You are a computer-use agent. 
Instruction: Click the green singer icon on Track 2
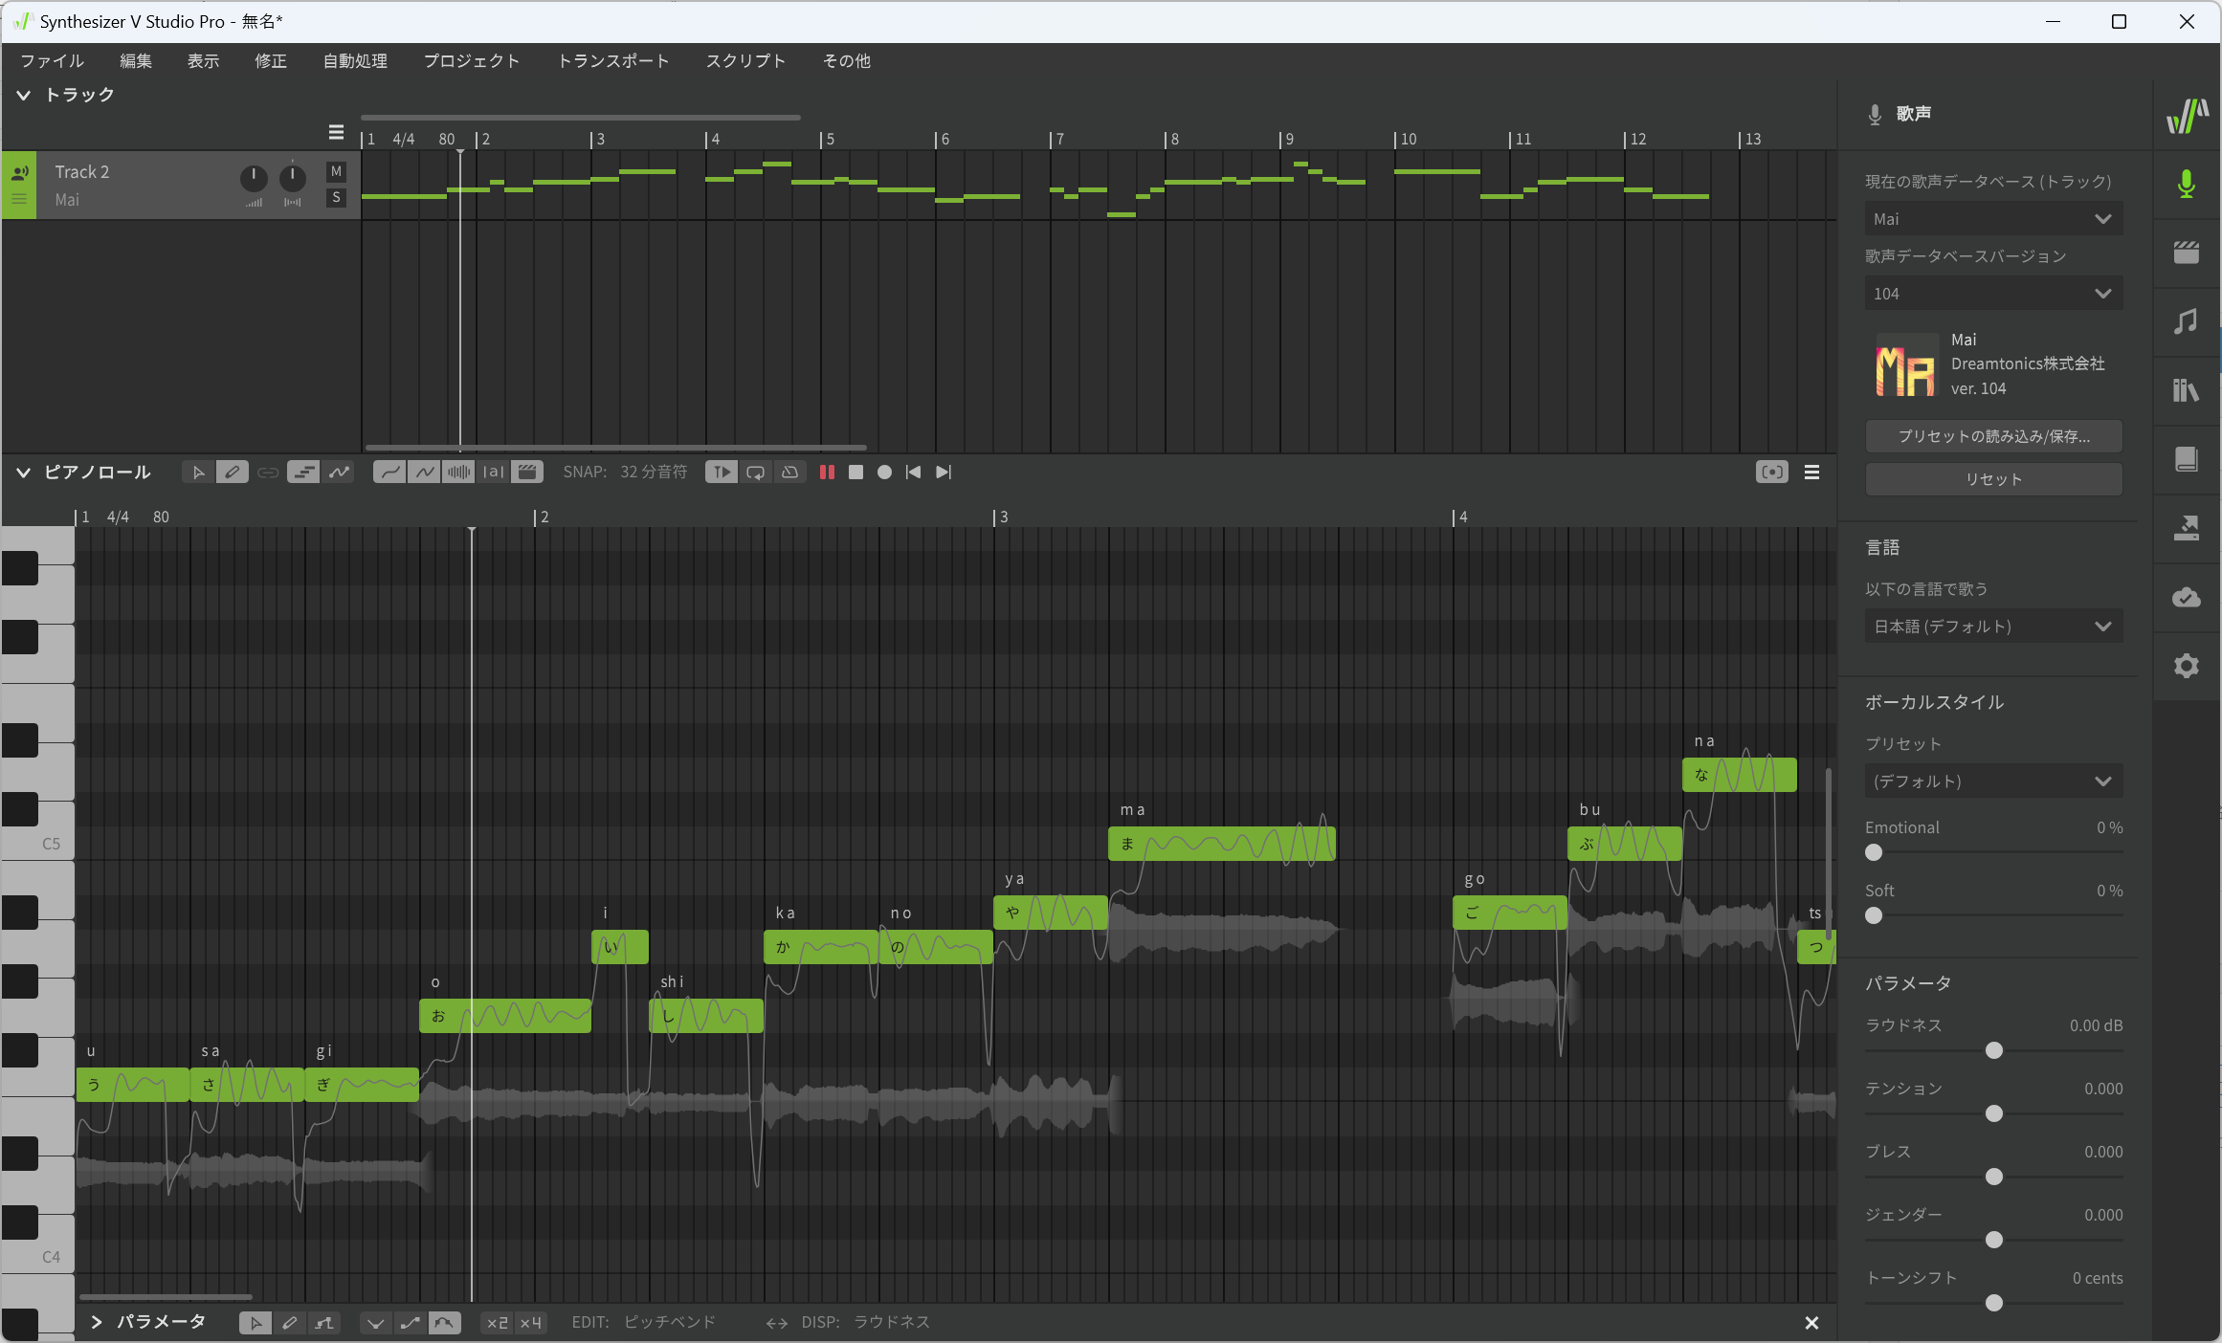19,173
